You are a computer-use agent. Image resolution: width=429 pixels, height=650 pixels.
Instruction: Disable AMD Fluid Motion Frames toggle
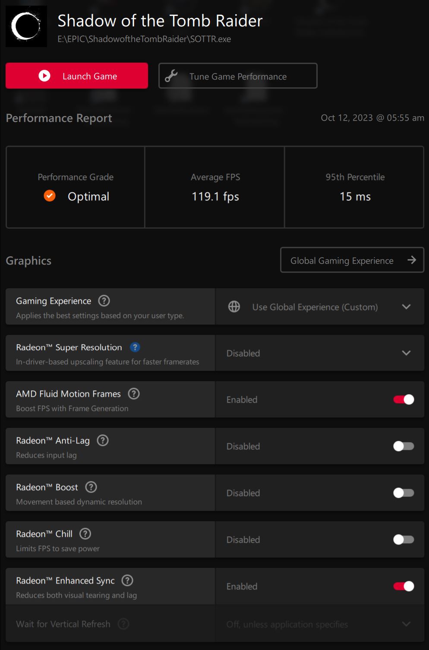pyautogui.click(x=404, y=400)
